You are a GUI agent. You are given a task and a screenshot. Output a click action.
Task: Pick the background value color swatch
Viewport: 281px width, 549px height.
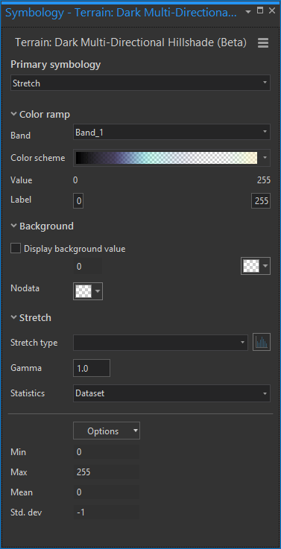pos(256,266)
